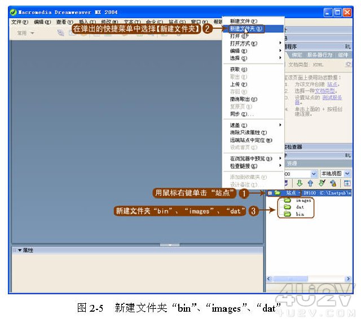
Task: Click the Check In lock icon
Action: pos(333,183)
